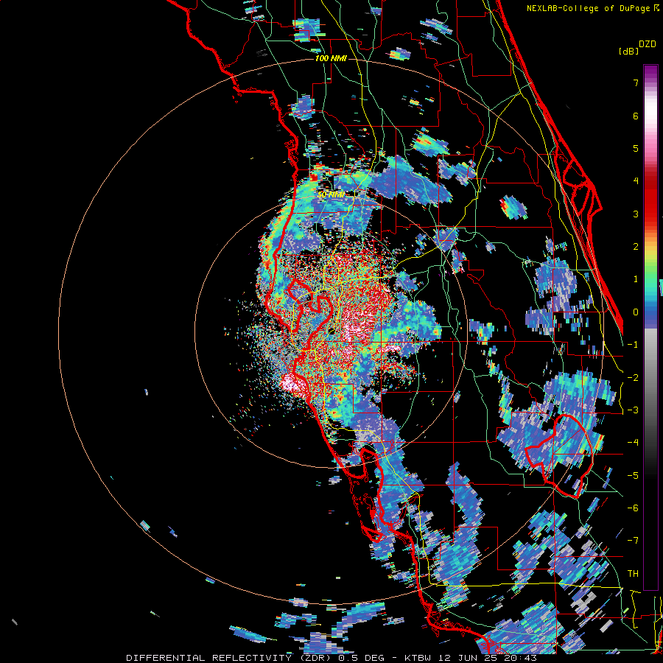Screen dimensions: 663x663
Task: Click the 1 tick label on the scale
Action: point(636,279)
